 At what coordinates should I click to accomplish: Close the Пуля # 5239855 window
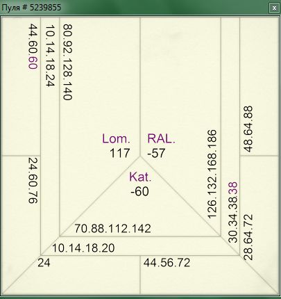274,8
